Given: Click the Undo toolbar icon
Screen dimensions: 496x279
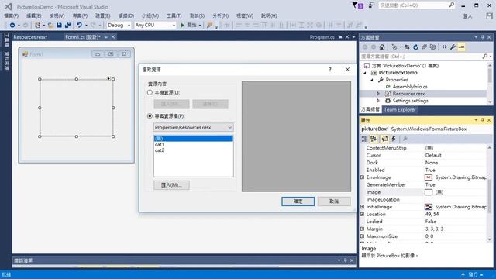Looking at the screenshot, I should (x=79, y=25).
